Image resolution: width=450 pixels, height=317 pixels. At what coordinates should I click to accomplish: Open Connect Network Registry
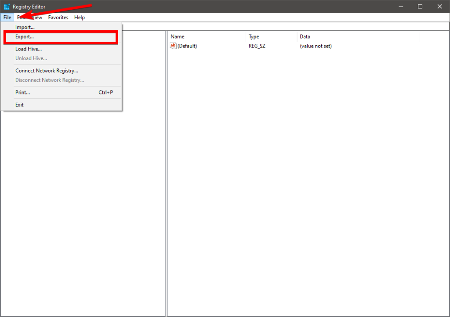[x=46, y=70]
